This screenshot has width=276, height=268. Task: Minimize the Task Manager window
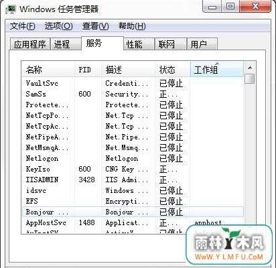[212, 7]
